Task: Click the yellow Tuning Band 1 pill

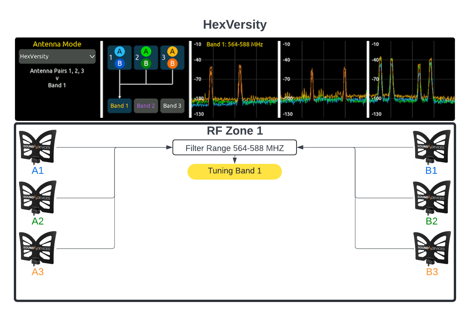Action: [x=235, y=171]
